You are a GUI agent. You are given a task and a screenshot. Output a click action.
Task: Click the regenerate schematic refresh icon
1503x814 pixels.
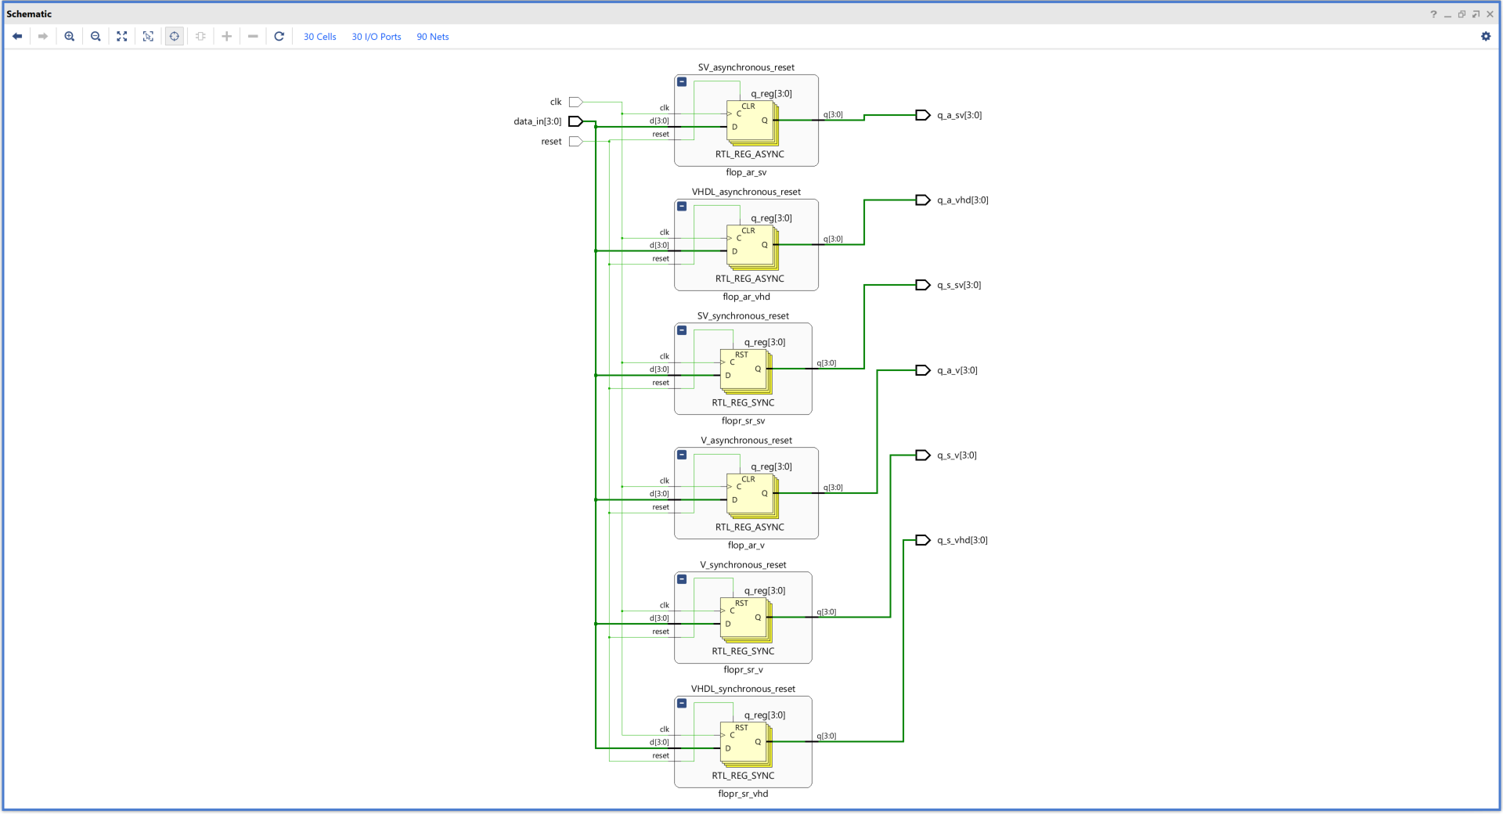[279, 37]
